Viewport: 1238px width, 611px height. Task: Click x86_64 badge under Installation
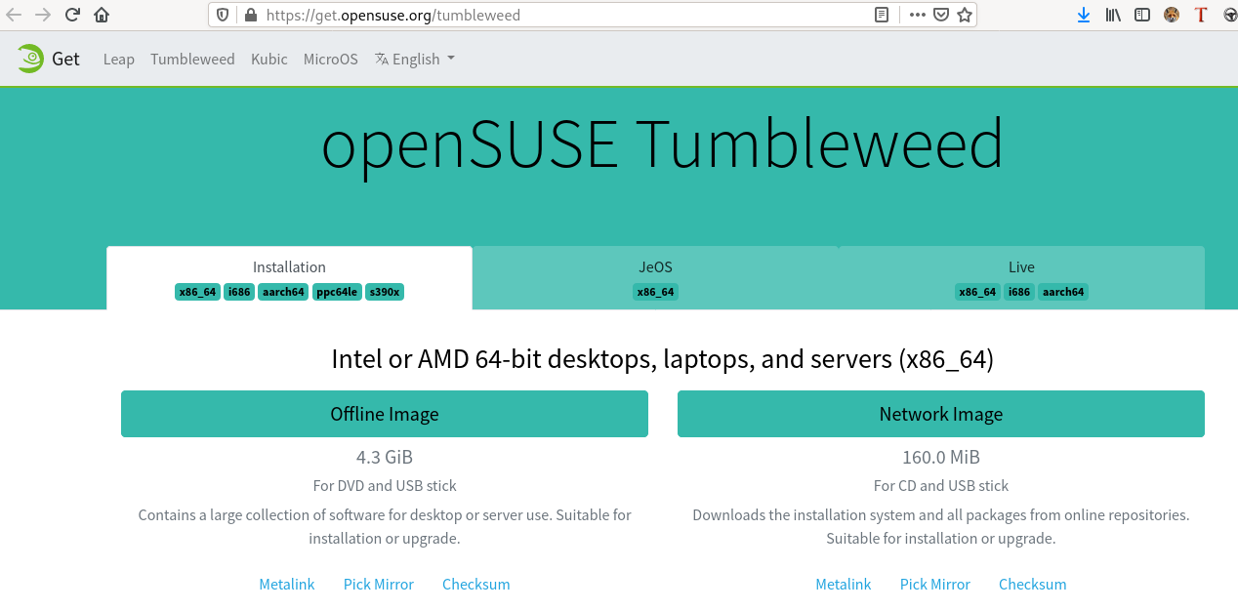tap(198, 292)
